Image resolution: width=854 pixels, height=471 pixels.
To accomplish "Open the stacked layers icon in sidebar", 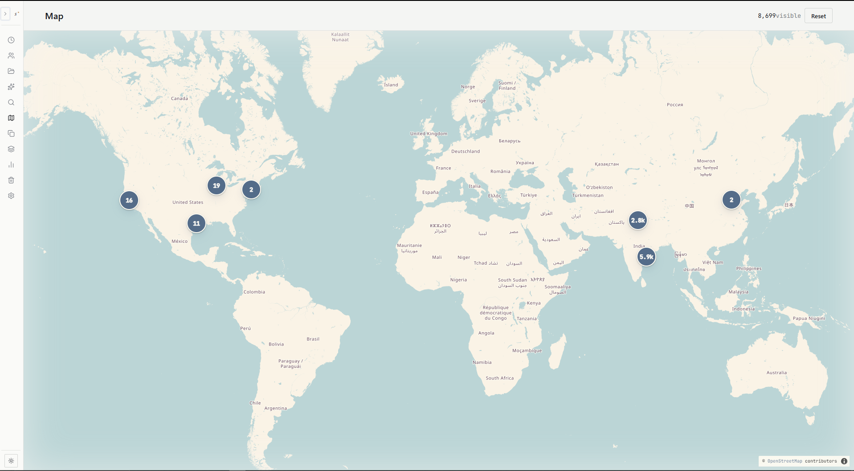I will coord(11,149).
